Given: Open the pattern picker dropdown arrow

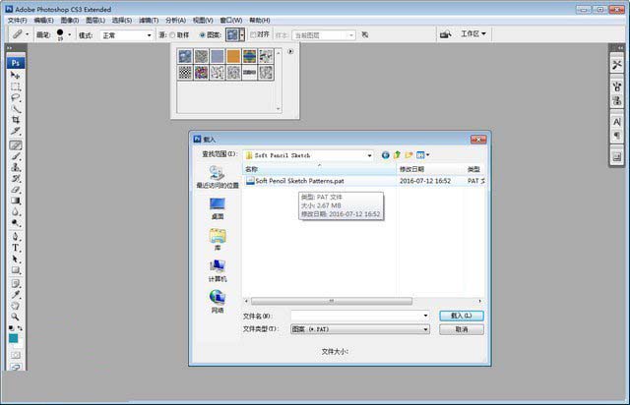Looking at the screenshot, I should (x=242, y=35).
